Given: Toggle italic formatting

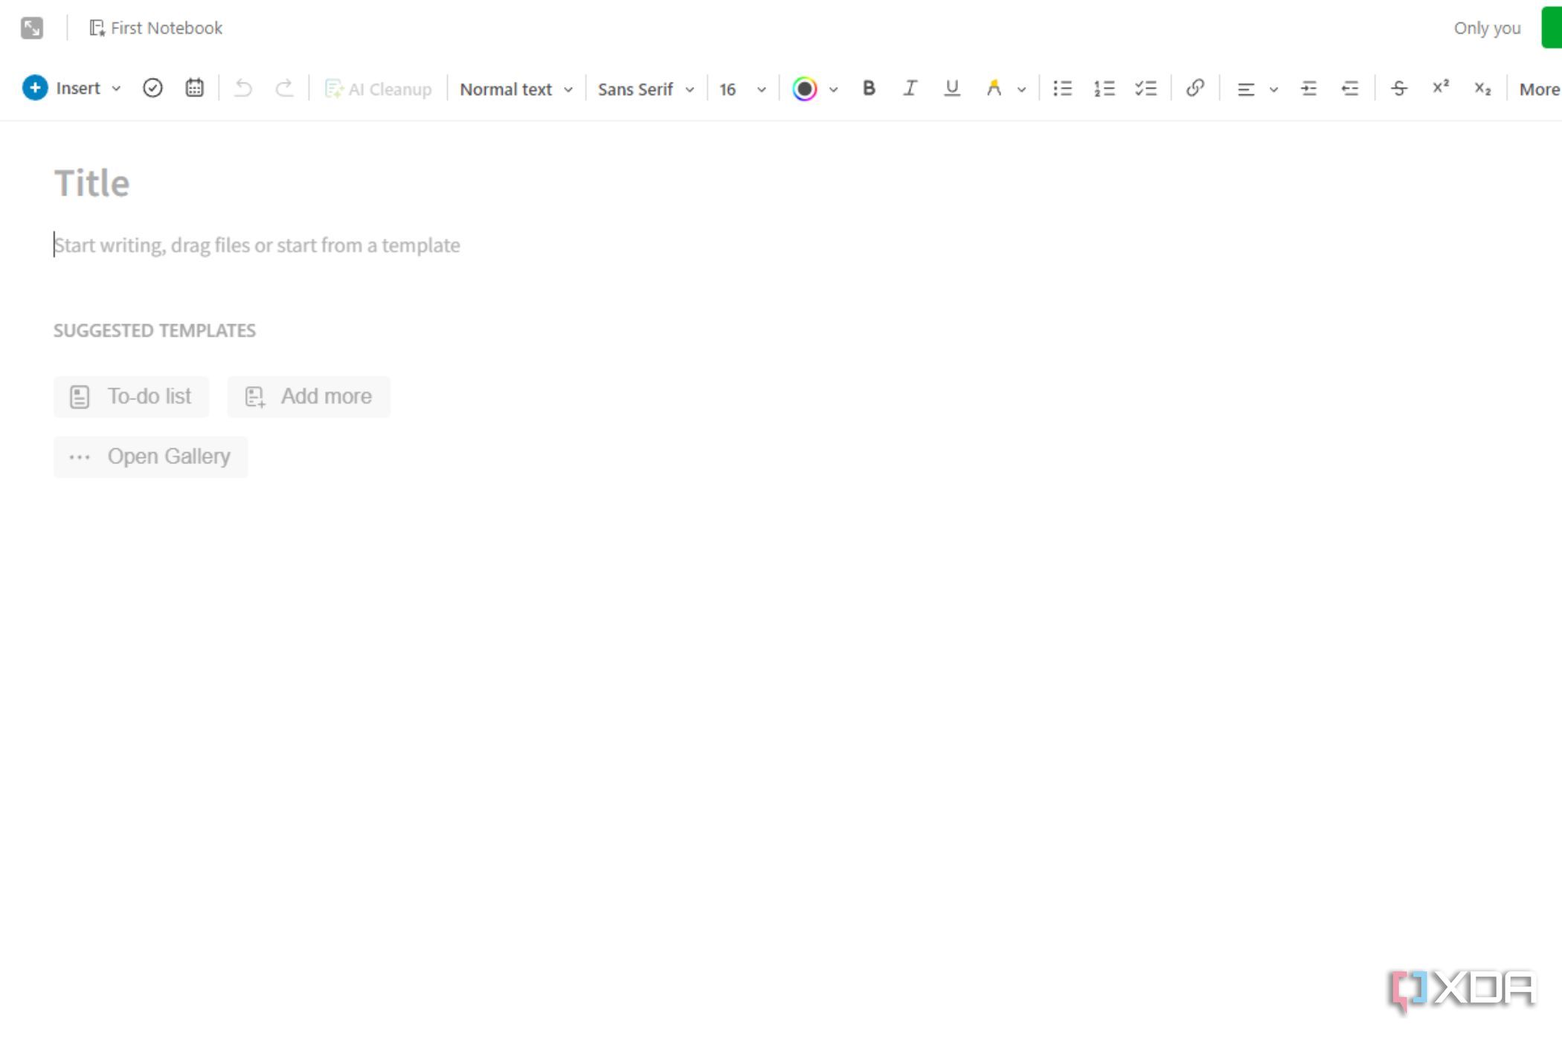Looking at the screenshot, I should (910, 88).
